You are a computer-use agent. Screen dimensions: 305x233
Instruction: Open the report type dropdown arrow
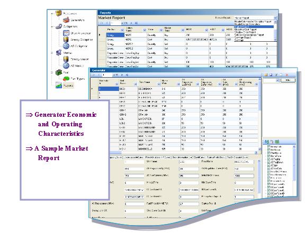click(275, 17)
